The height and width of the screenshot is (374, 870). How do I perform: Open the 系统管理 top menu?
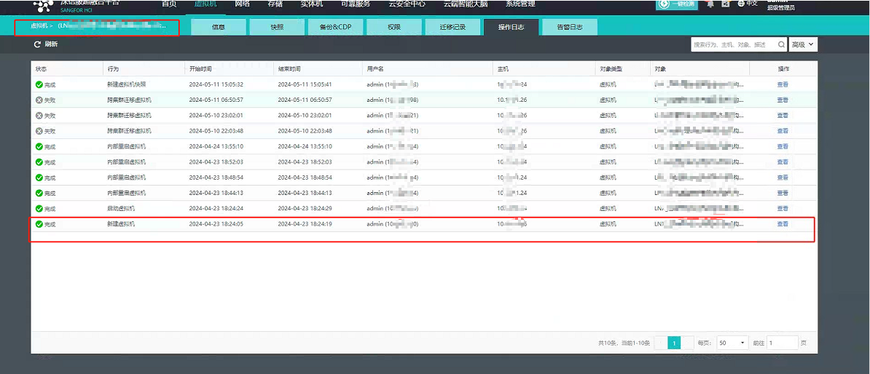520,4
